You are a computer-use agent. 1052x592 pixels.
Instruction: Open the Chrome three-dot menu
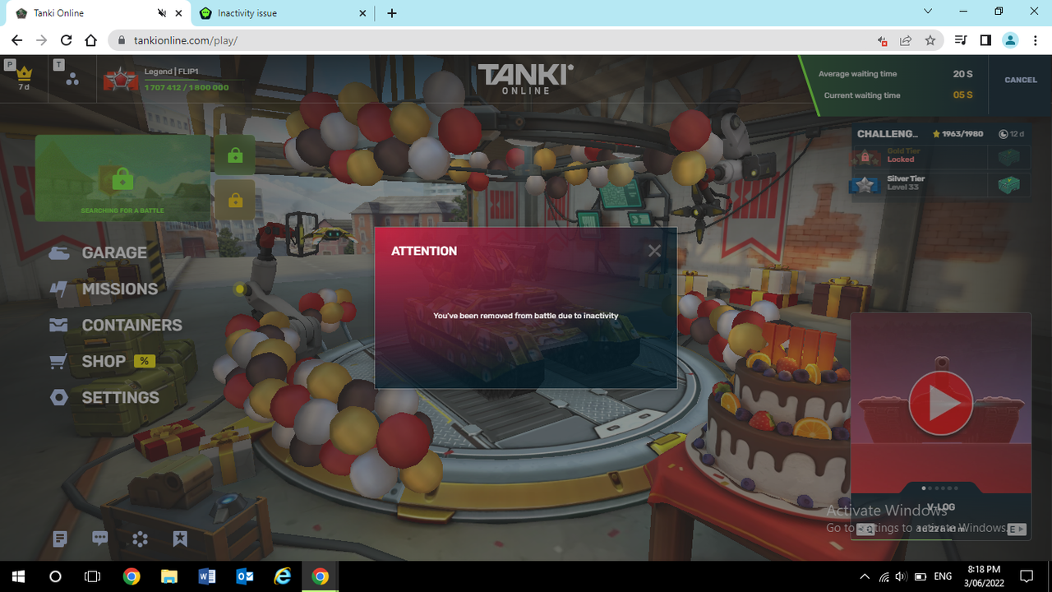1036,40
